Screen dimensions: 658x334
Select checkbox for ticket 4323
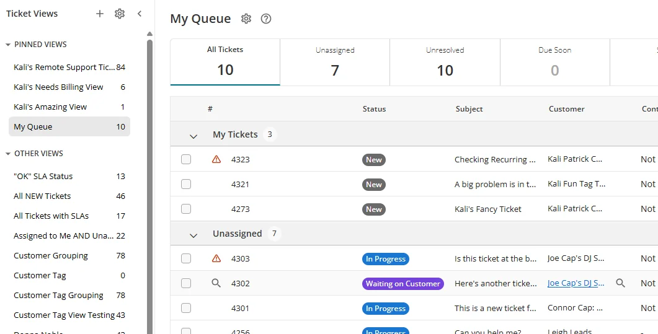coord(186,159)
